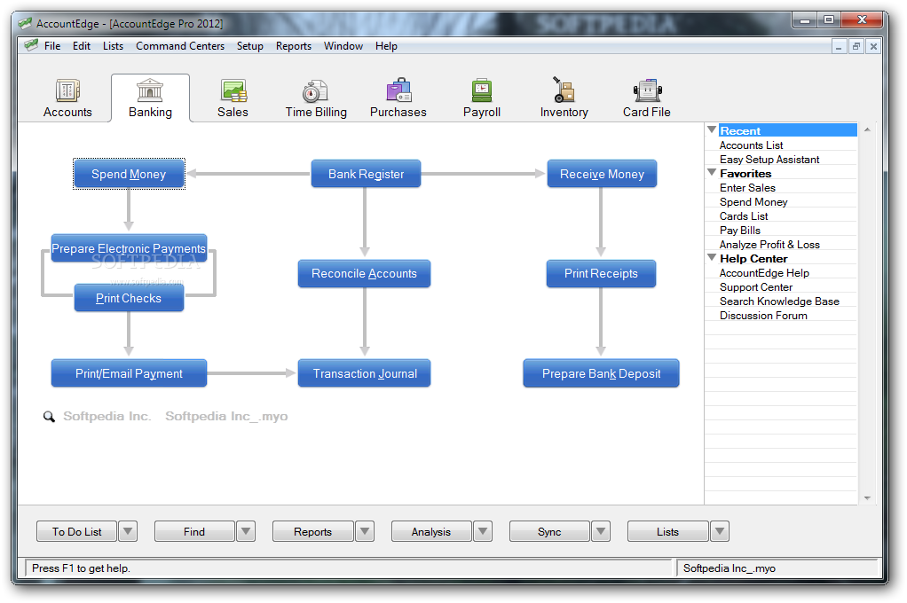Open Support Center link
The height and width of the screenshot is (603, 907).
tap(755, 287)
